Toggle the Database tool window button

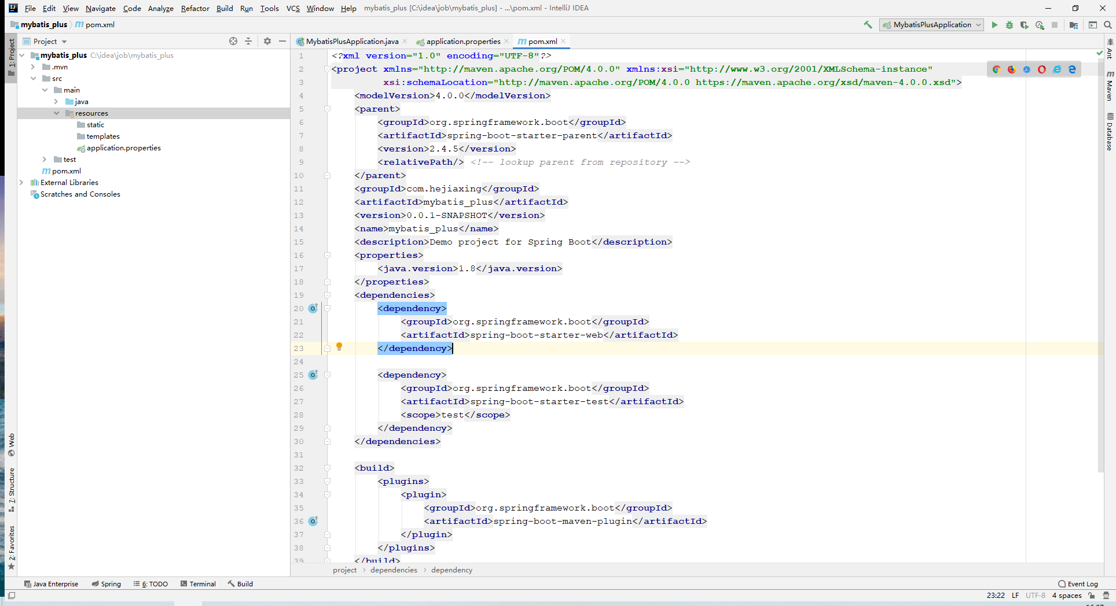click(x=1110, y=132)
